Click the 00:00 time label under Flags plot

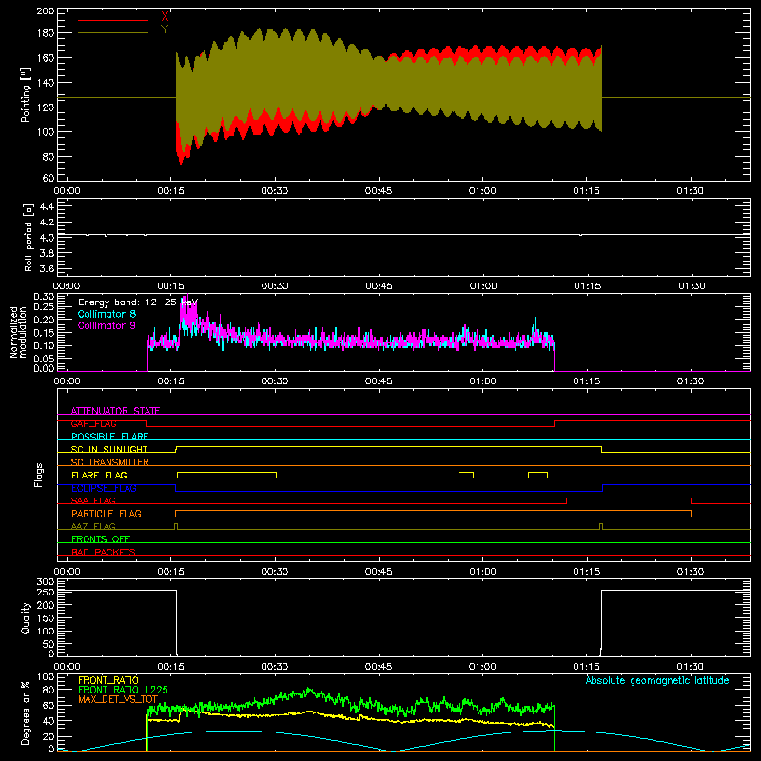pos(67,572)
